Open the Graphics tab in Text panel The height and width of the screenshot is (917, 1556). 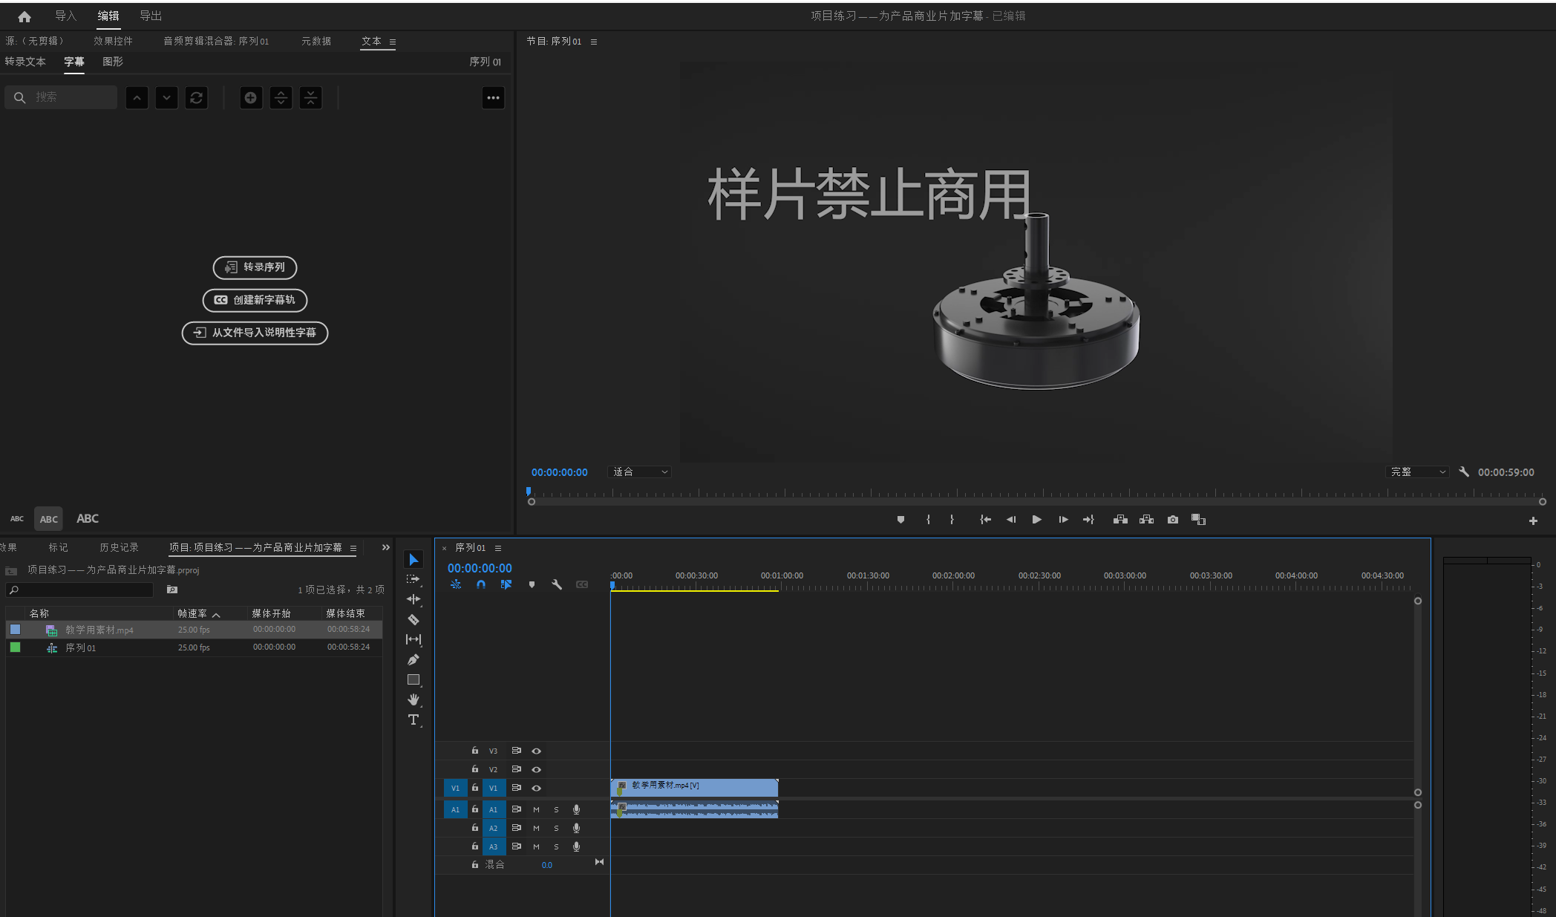coord(113,62)
